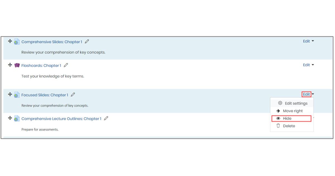Choose Edit settings from the menu
The height and width of the screenshot is (176, 335).
296,103
